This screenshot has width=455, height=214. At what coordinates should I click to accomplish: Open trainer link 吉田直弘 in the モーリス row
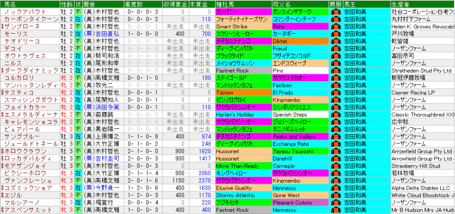click(104, 34)
